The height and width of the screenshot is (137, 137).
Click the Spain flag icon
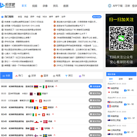[x=45, y=108]
